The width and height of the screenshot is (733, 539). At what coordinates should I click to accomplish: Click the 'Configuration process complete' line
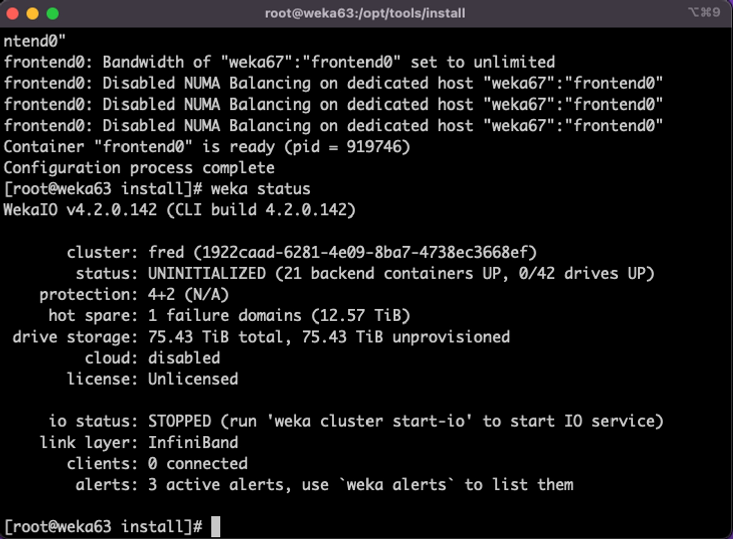tap(139, 168)
